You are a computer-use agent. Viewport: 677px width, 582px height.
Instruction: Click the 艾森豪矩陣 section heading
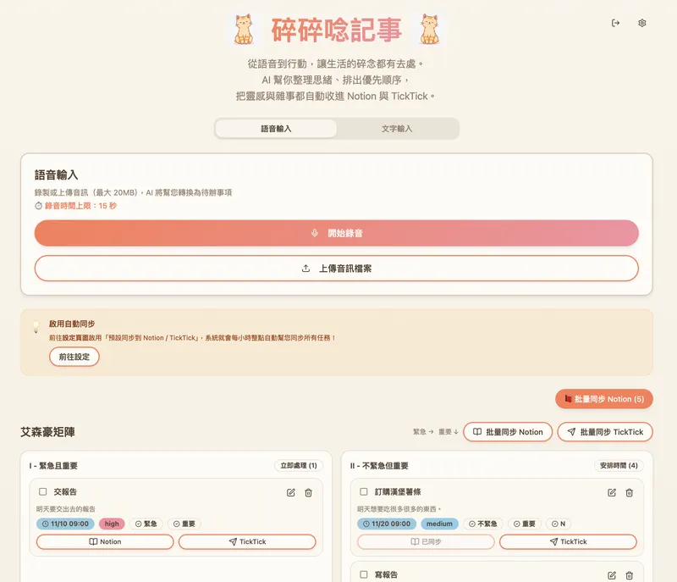point(47,432)
